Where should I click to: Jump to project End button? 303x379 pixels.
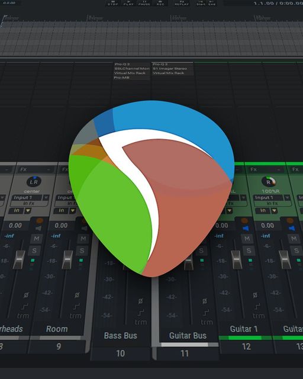(x=212, y=3)
